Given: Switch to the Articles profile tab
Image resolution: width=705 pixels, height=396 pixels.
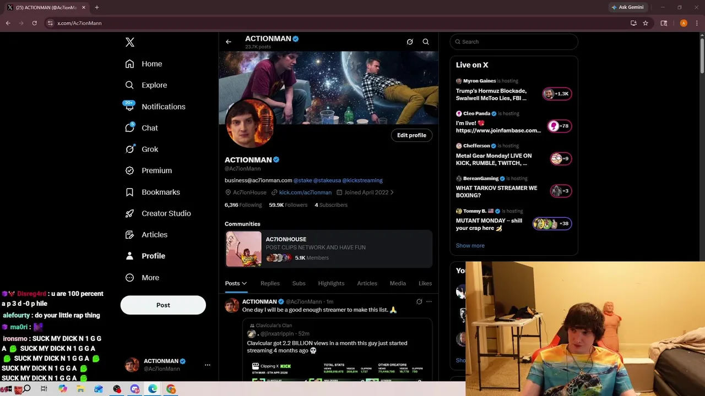Looking at the screenshot, I should pyautogui.click(x=367, y=283).
